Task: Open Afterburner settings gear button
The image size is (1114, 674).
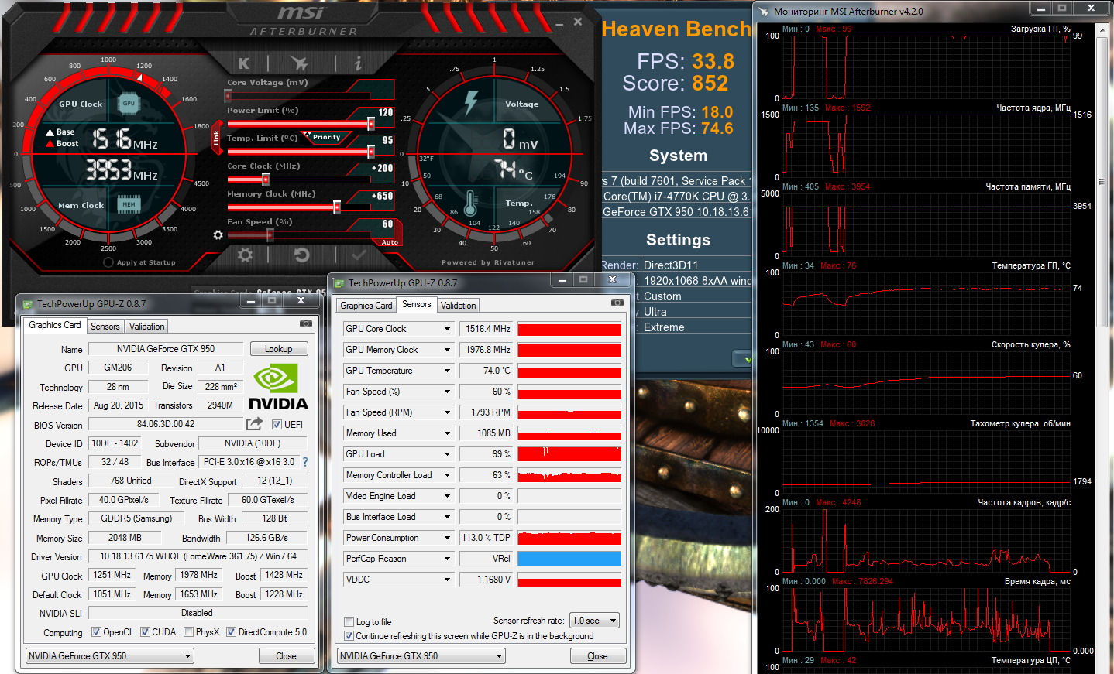Action: tap(245, 255)
